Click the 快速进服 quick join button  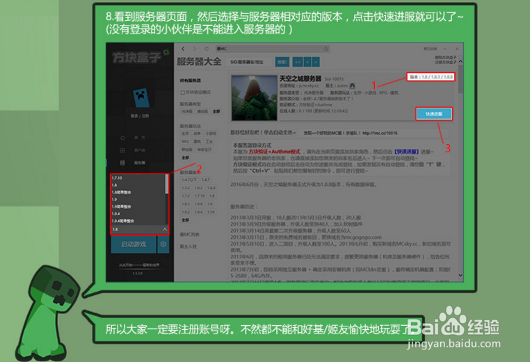tap(434, 114)
